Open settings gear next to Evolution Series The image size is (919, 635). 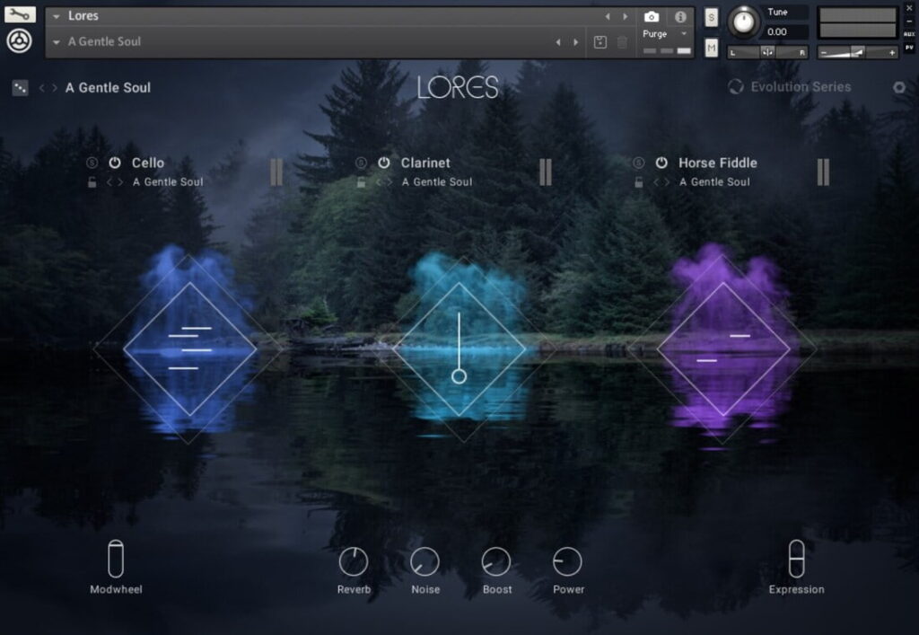coord(899,87)
